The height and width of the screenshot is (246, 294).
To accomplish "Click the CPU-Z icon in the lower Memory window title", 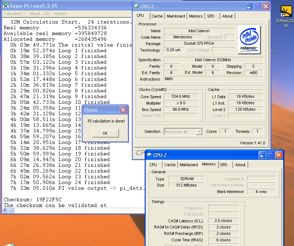I will point(149,155).
